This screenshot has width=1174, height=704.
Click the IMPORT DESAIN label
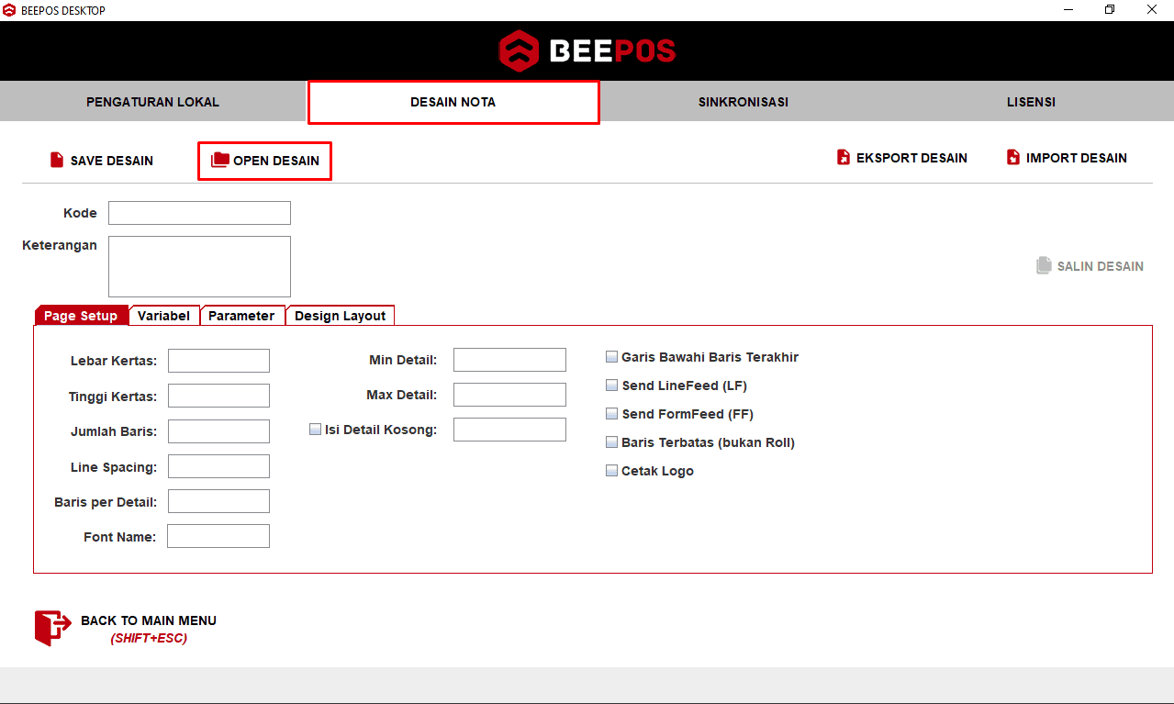(x=1077, y=158)
